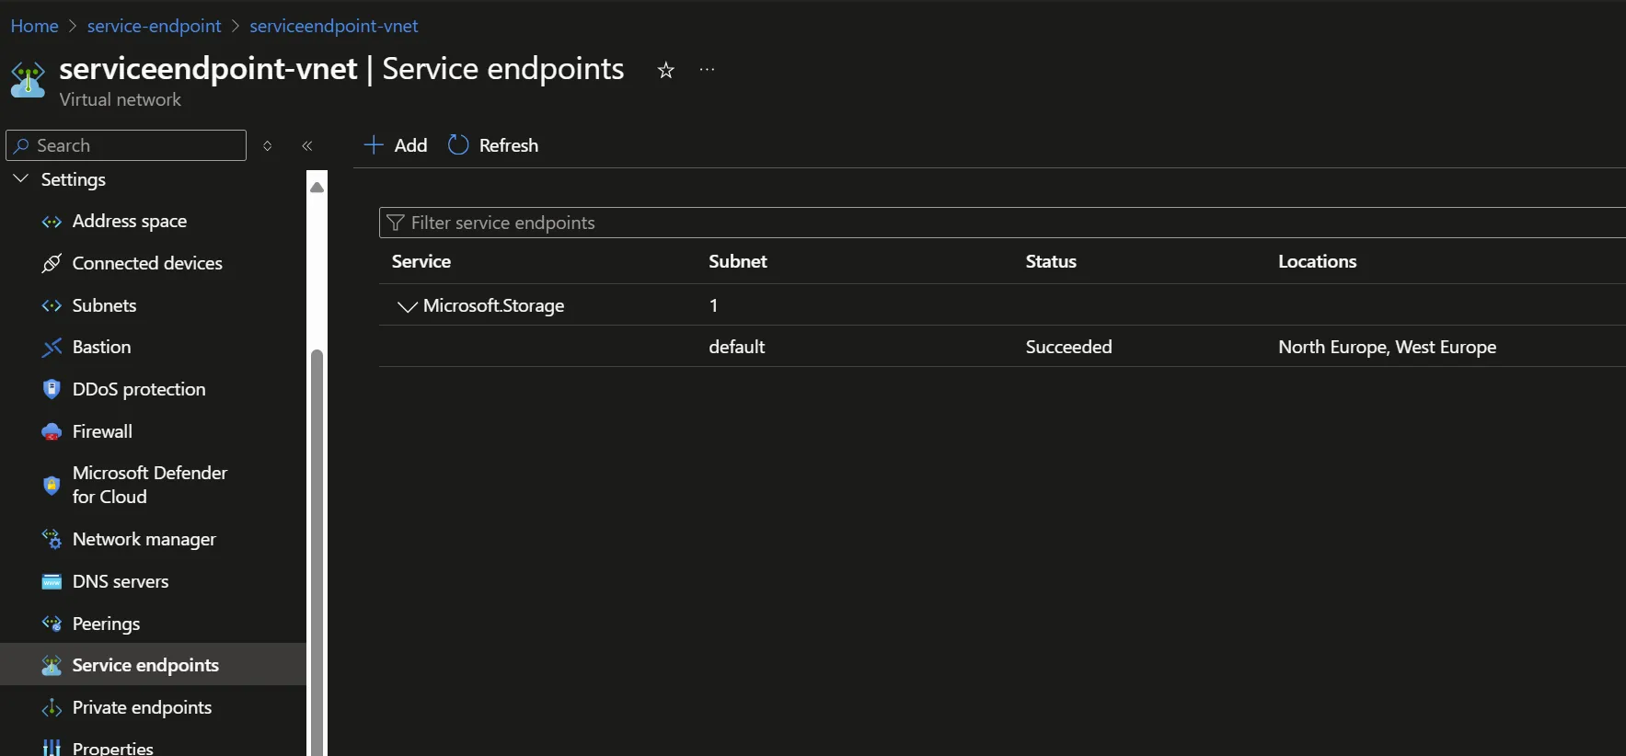This screenshot has width=1626, height=756.
Task: Go to Home breadcrumb
Action: point(34,26)
